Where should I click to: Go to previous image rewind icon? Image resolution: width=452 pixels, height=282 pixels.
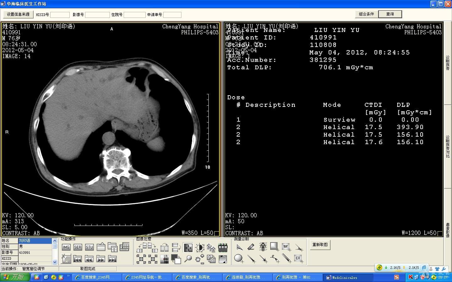(89, 259)
